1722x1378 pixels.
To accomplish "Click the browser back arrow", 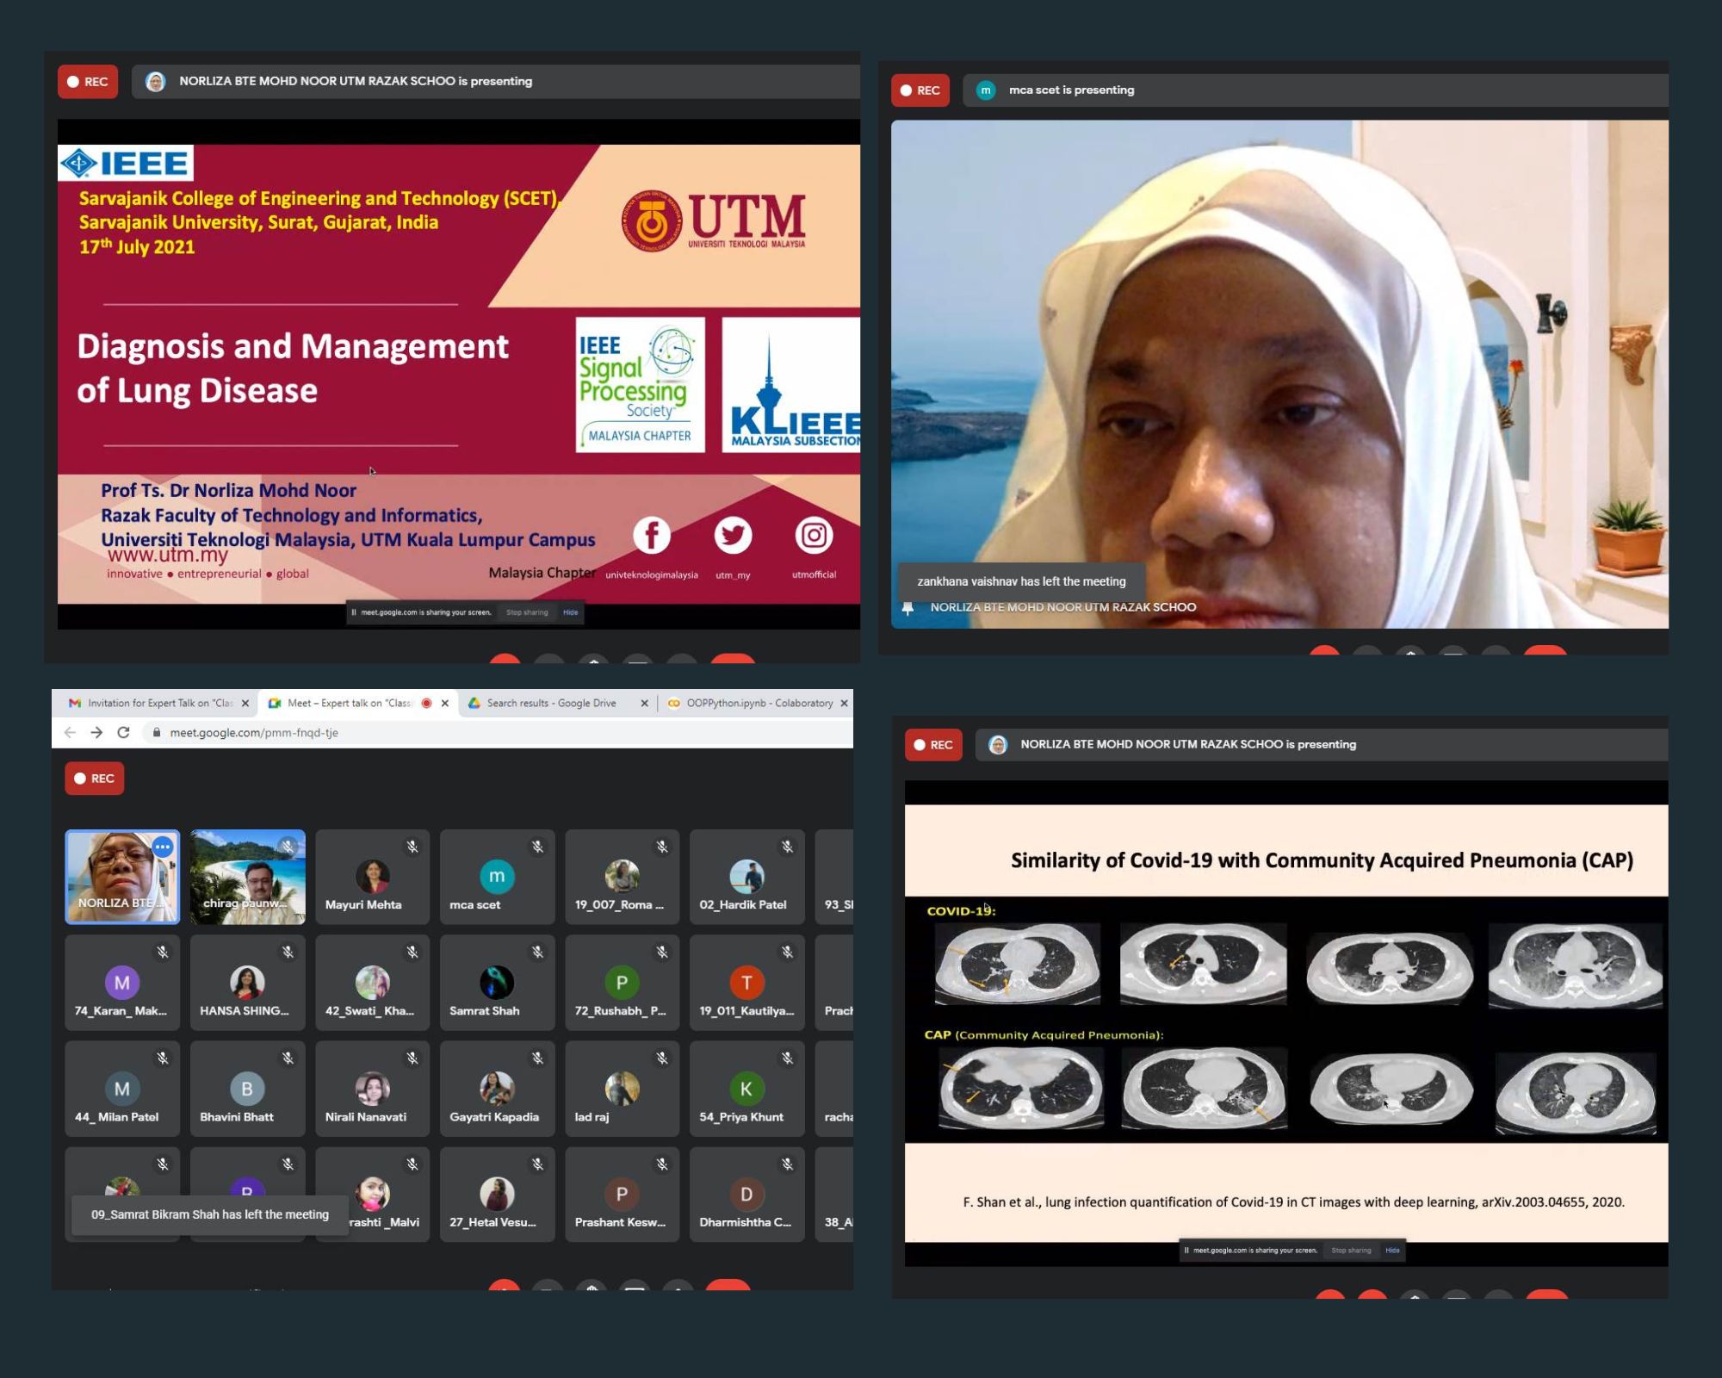I will coord(70,732).
